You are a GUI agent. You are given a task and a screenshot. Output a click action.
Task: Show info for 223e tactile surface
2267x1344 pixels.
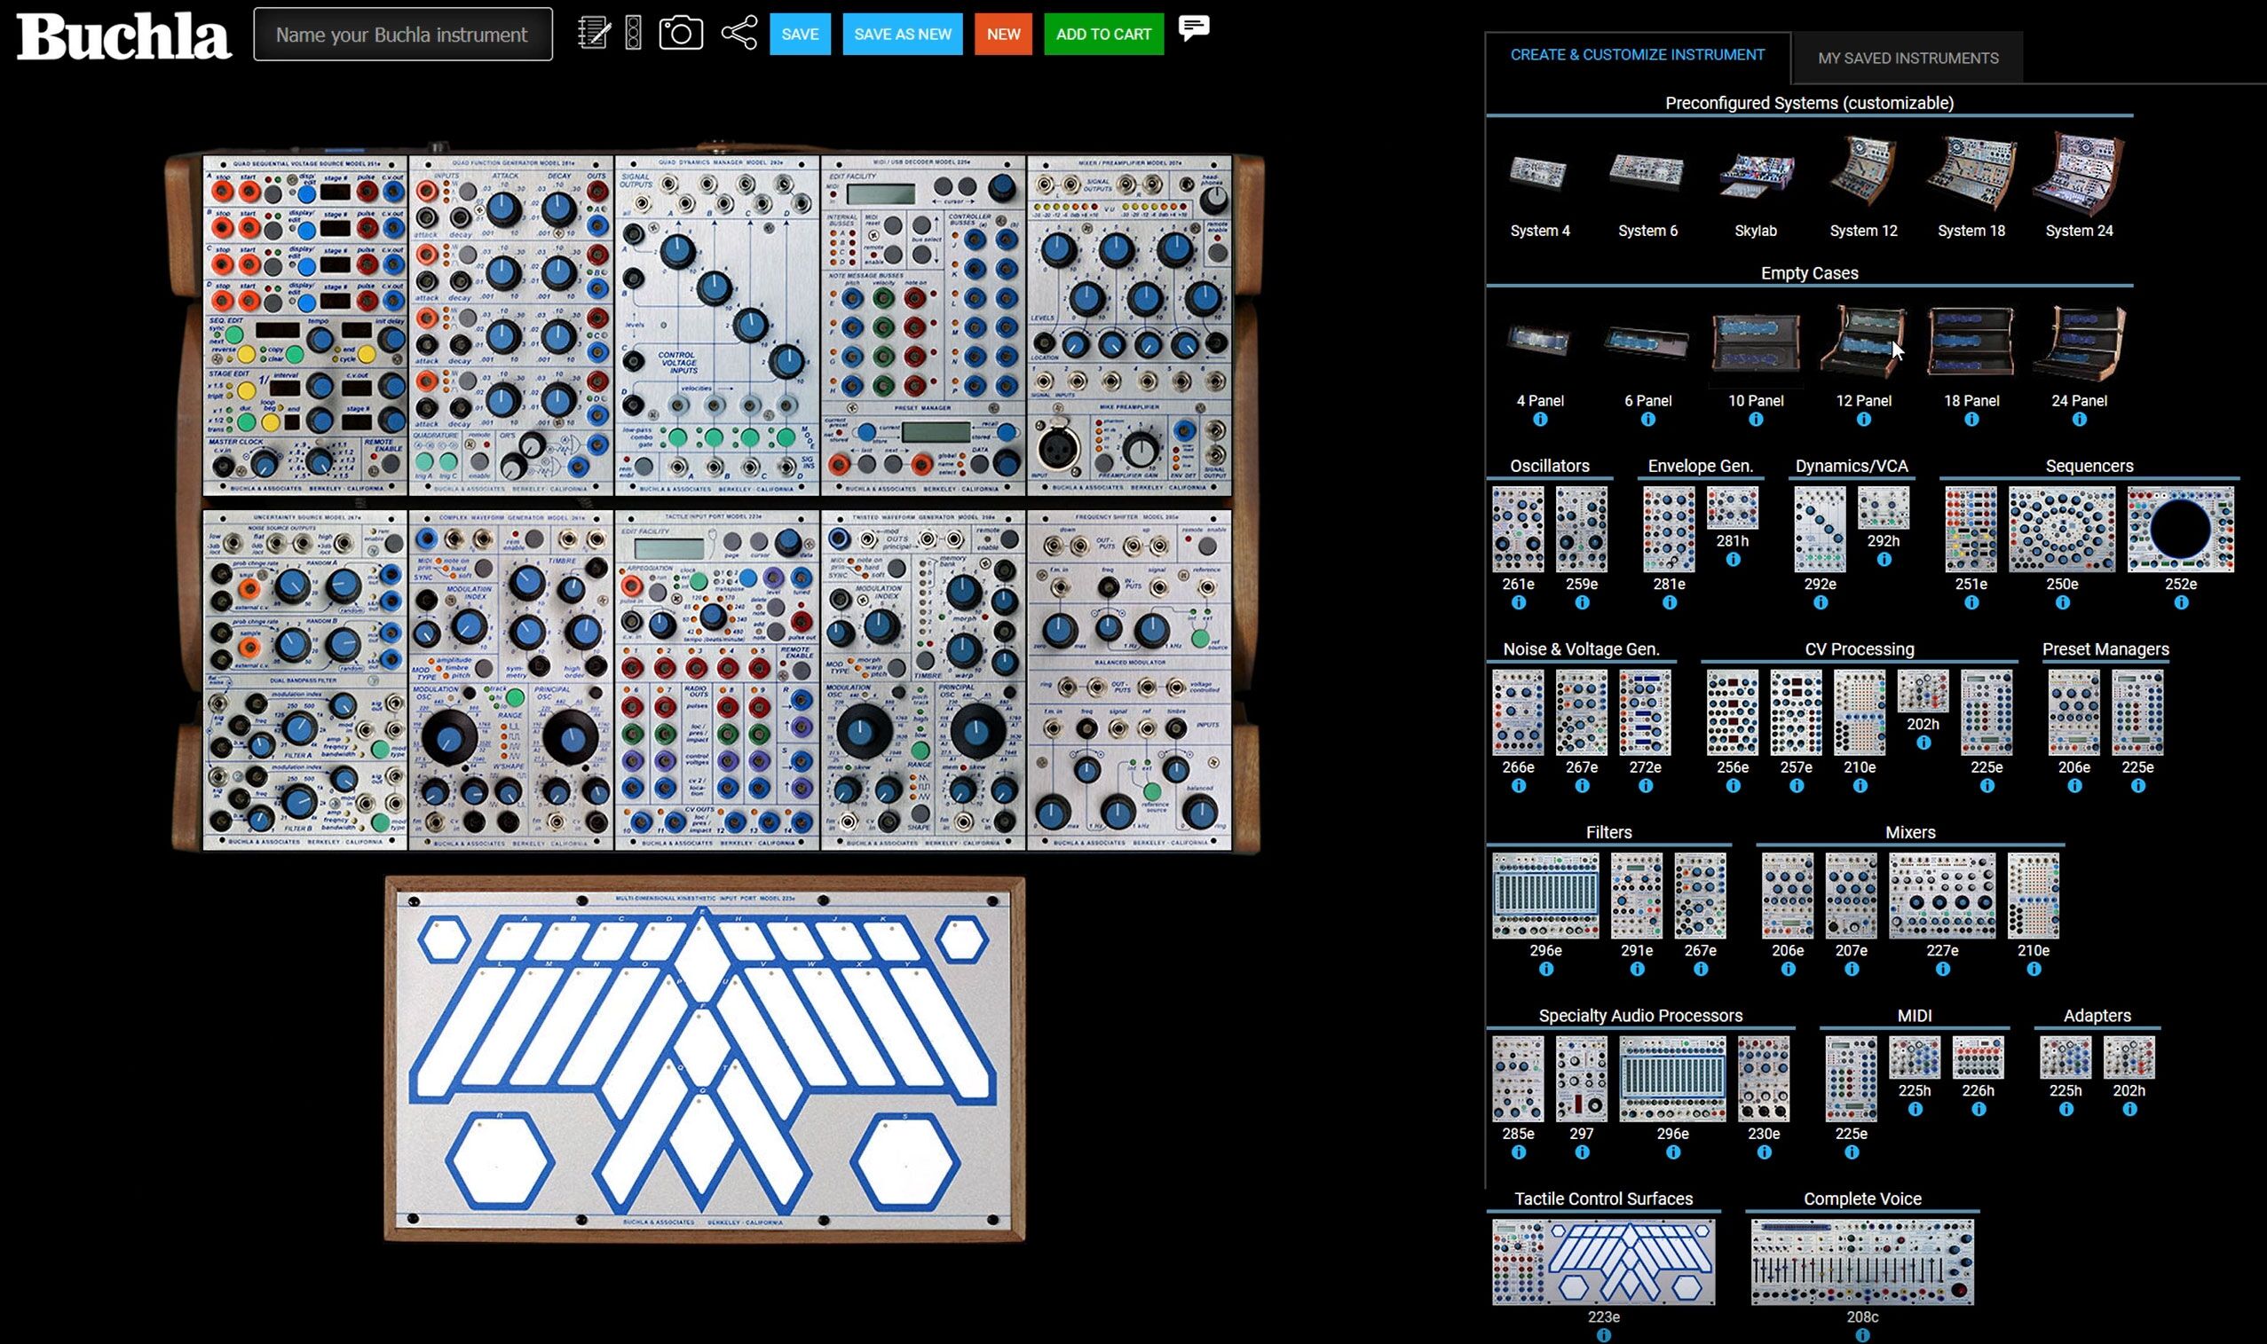coord(1603,1335)
